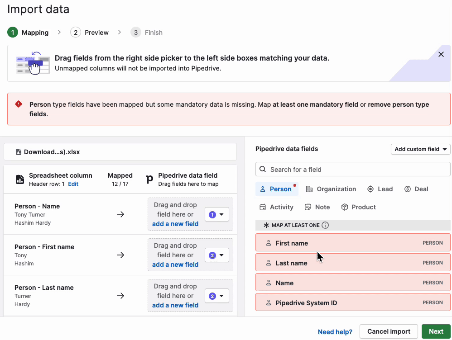This screenshot has width=452, height=340.
Task: Open the Add custom field dropdown
Action: (420, 149)
